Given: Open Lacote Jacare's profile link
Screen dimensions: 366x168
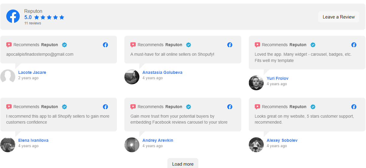Looking at the screenshot, I should 32,72.
